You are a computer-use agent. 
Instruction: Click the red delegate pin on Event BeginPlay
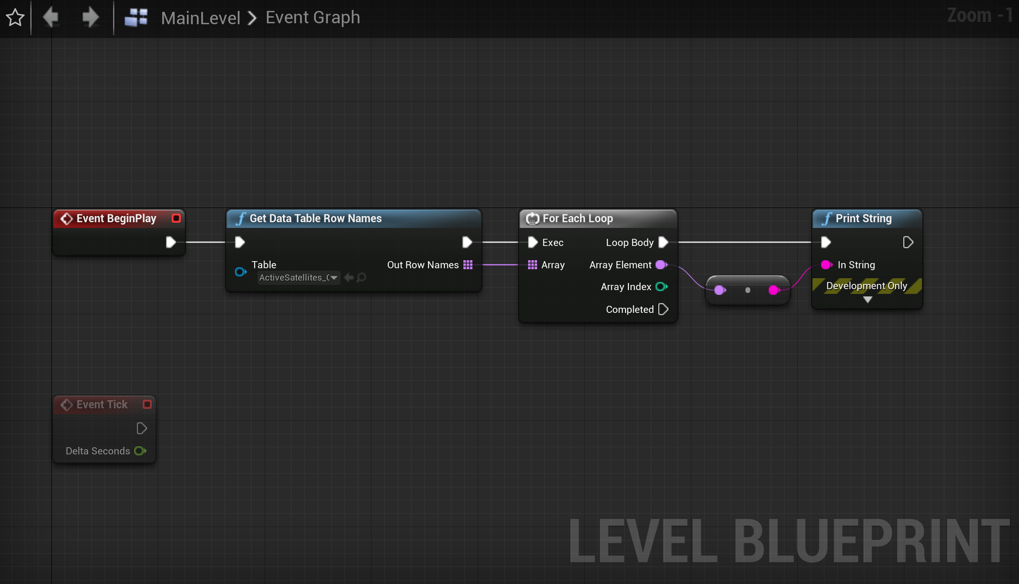coord(176,218)
